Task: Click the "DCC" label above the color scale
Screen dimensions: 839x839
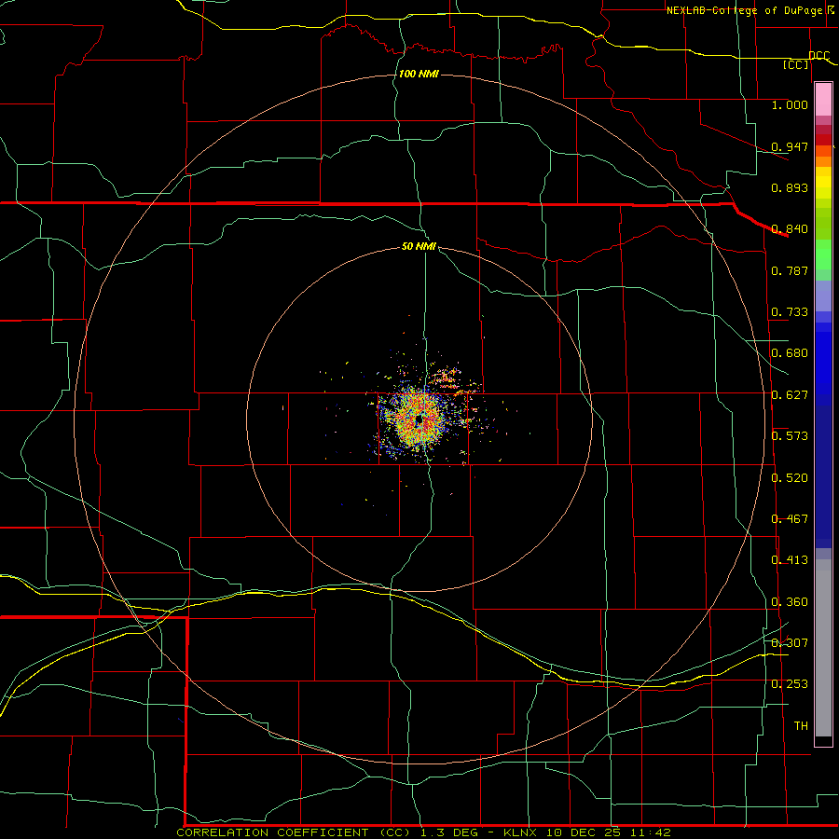Action: pyautogui.click(x=819, y=56)
